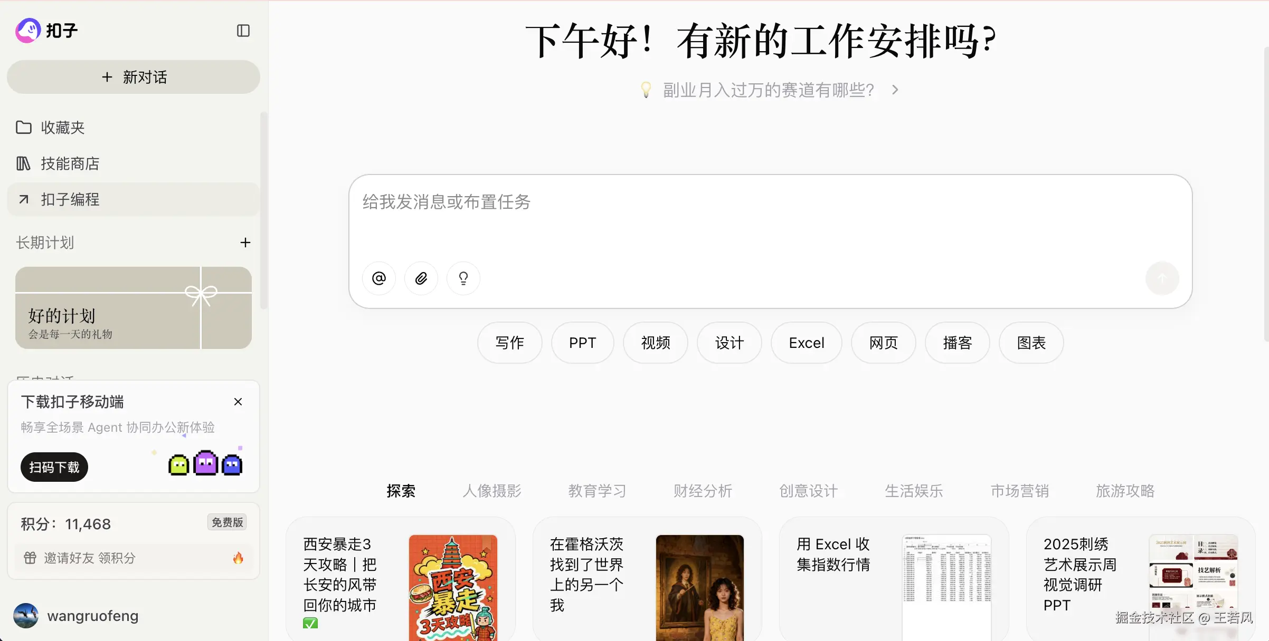Open the 收藏夹 folder in sidebar
The width and height of the screenshot is (1269, 641).
[62, 128]
